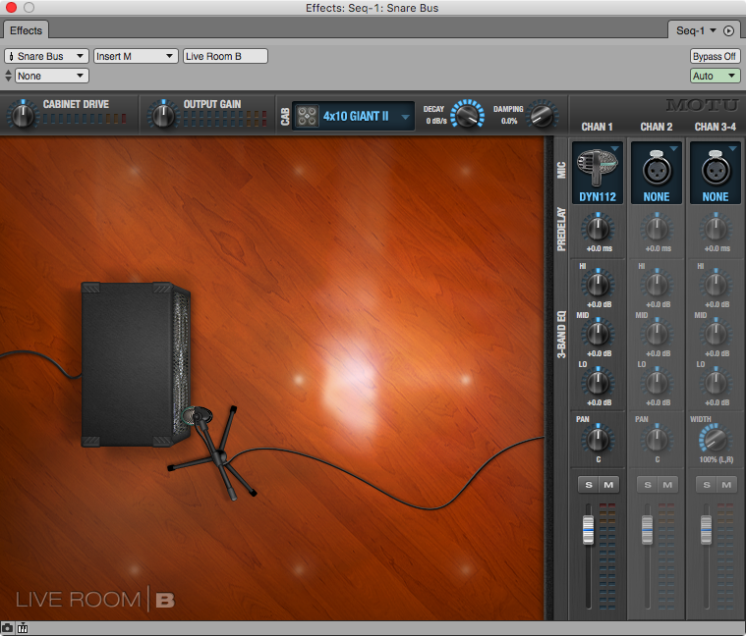Click the Decay knob
The height and width of the screenshot is (636, 746).
pos(467,115)
